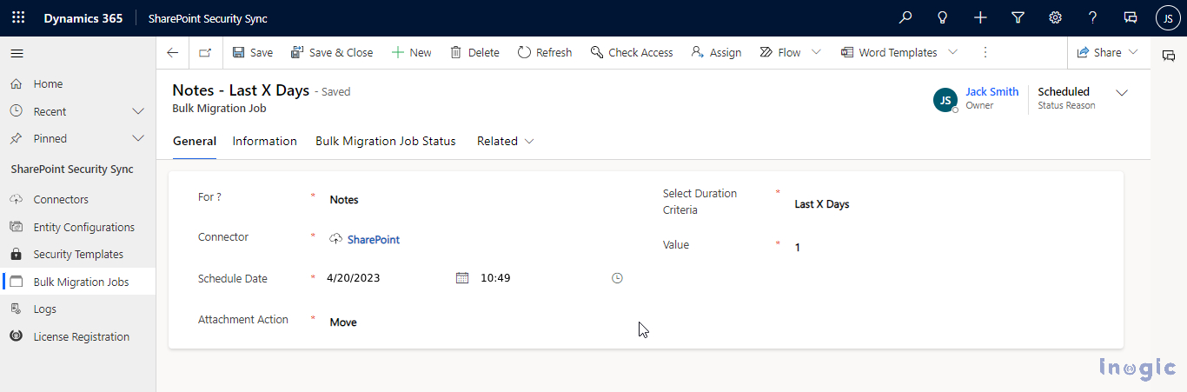1187x392 pixels.
Task: Open the Word Templates dropdown arrow
Action: click(952, 52)
